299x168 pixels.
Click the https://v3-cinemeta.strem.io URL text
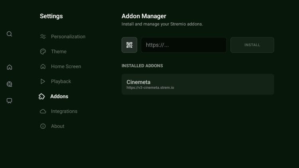click(150, 88)
